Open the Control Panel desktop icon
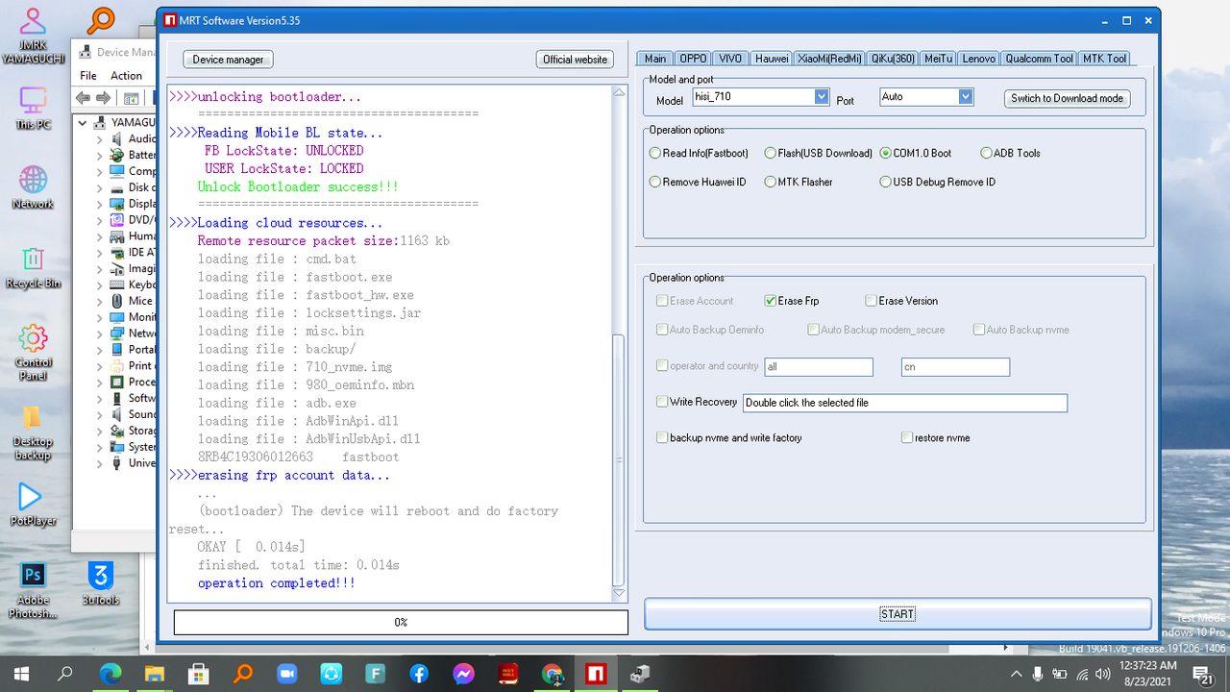Image resolution: width=1230 pixels, height=692 pixels. [x=33, y=352]
